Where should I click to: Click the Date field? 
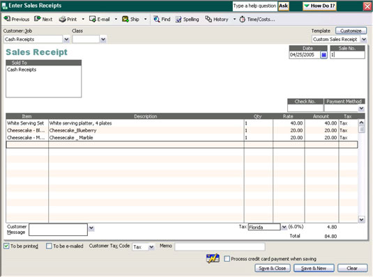(305, 55)
